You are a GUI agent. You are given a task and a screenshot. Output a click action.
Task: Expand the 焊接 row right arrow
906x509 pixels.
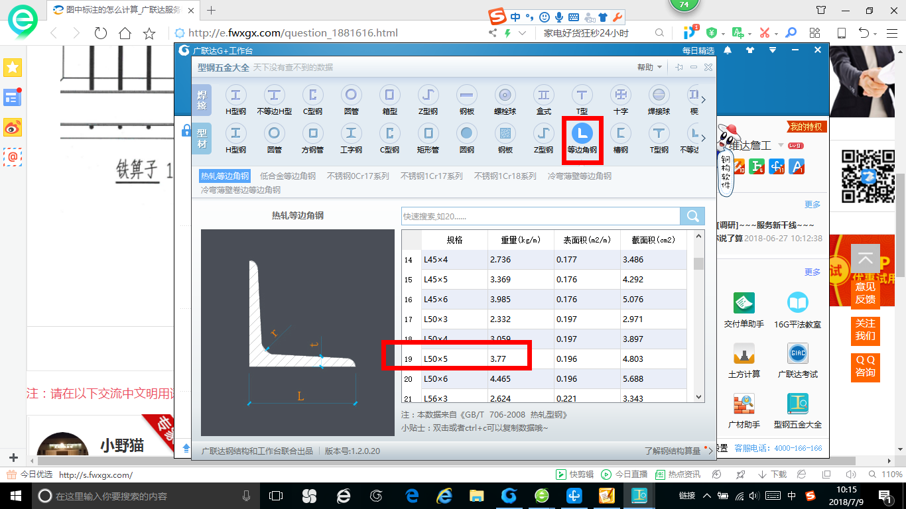(703, 100)
